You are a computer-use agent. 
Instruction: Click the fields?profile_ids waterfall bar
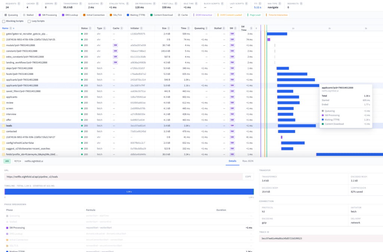(350, 155)
